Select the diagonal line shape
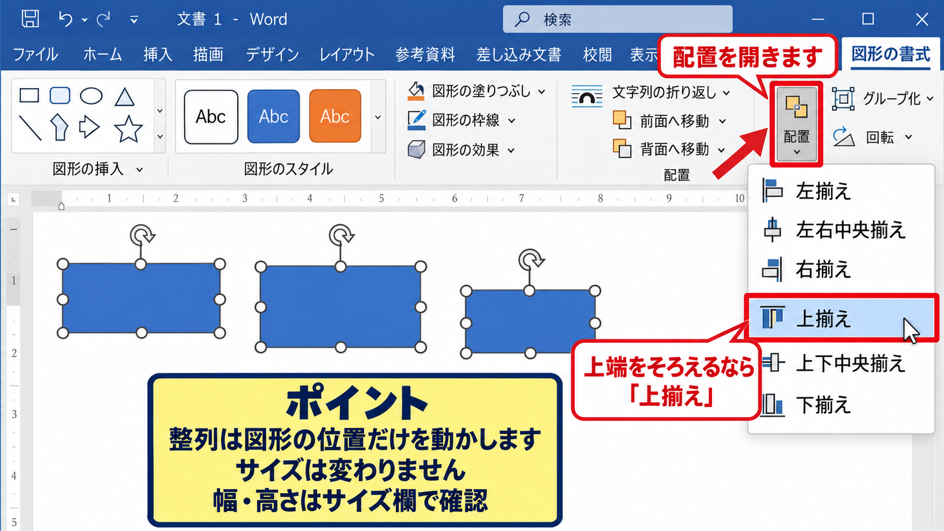 coord(30,128)
